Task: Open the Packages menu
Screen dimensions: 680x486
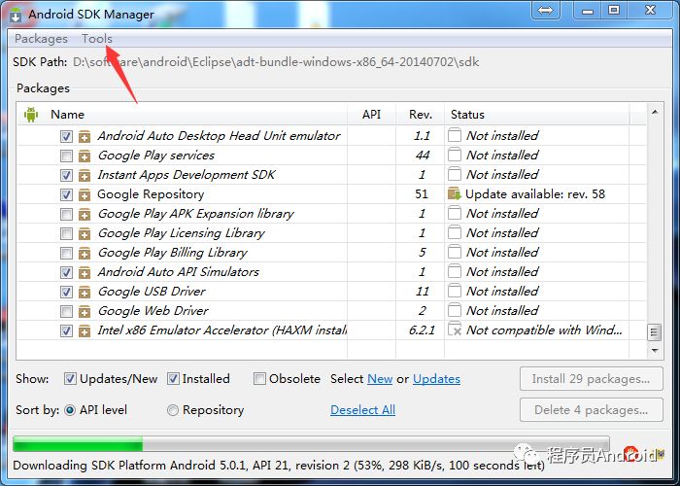Action: click(x=41, y=39)
